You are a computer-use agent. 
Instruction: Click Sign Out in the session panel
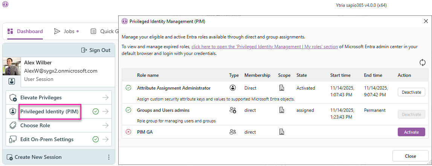tap(96, 50)
